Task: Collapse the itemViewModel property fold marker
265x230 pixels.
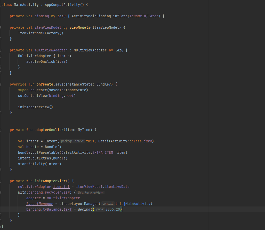Action: (x=1, y=27)
